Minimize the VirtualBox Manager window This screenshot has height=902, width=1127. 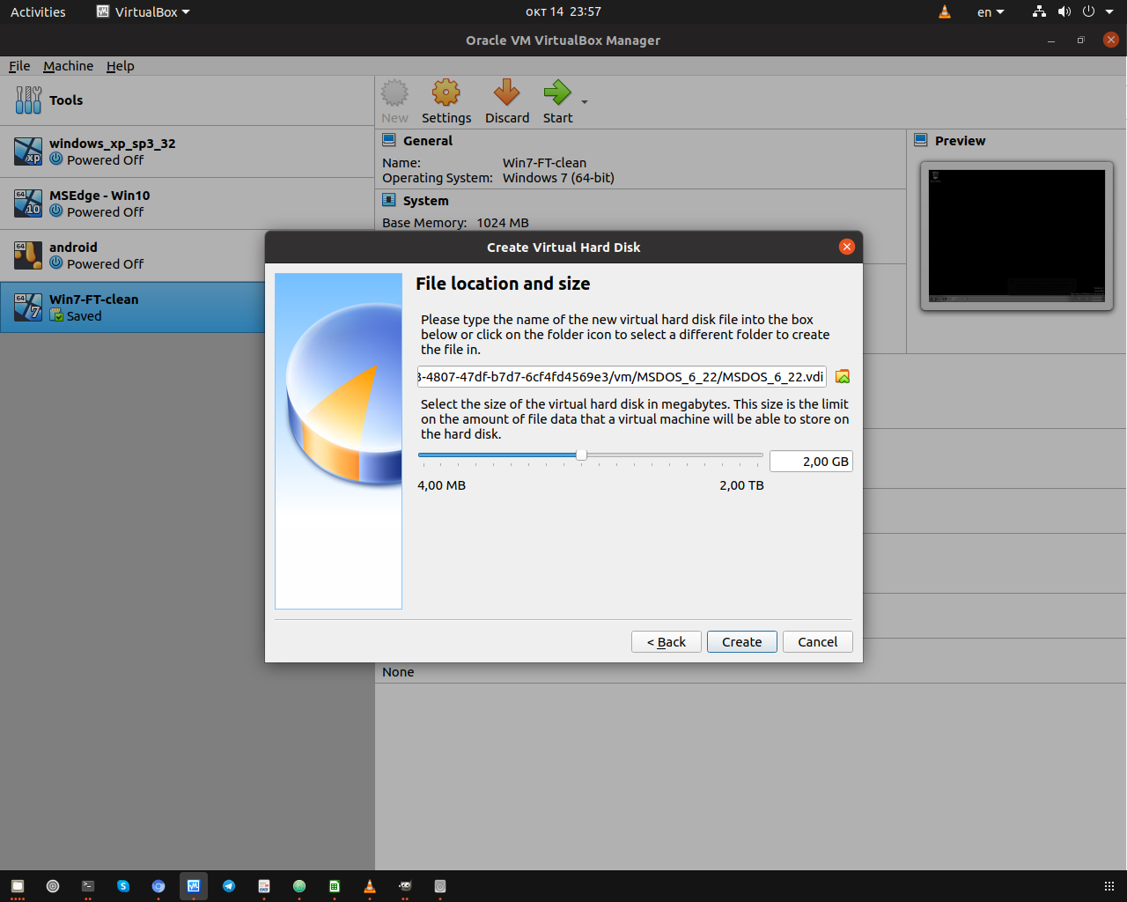tap(1051, 40)
